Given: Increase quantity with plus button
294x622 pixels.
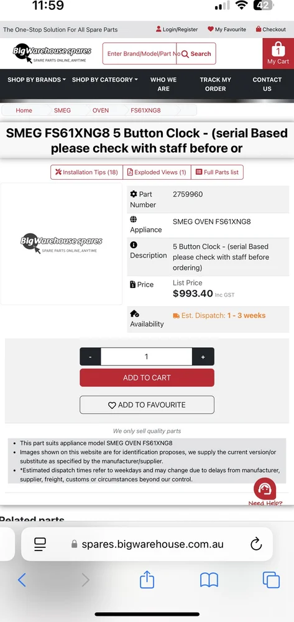Looking at the screenshot, I should 203,356.
